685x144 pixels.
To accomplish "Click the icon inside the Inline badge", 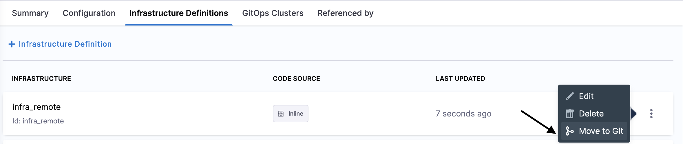I will [281, 114].
